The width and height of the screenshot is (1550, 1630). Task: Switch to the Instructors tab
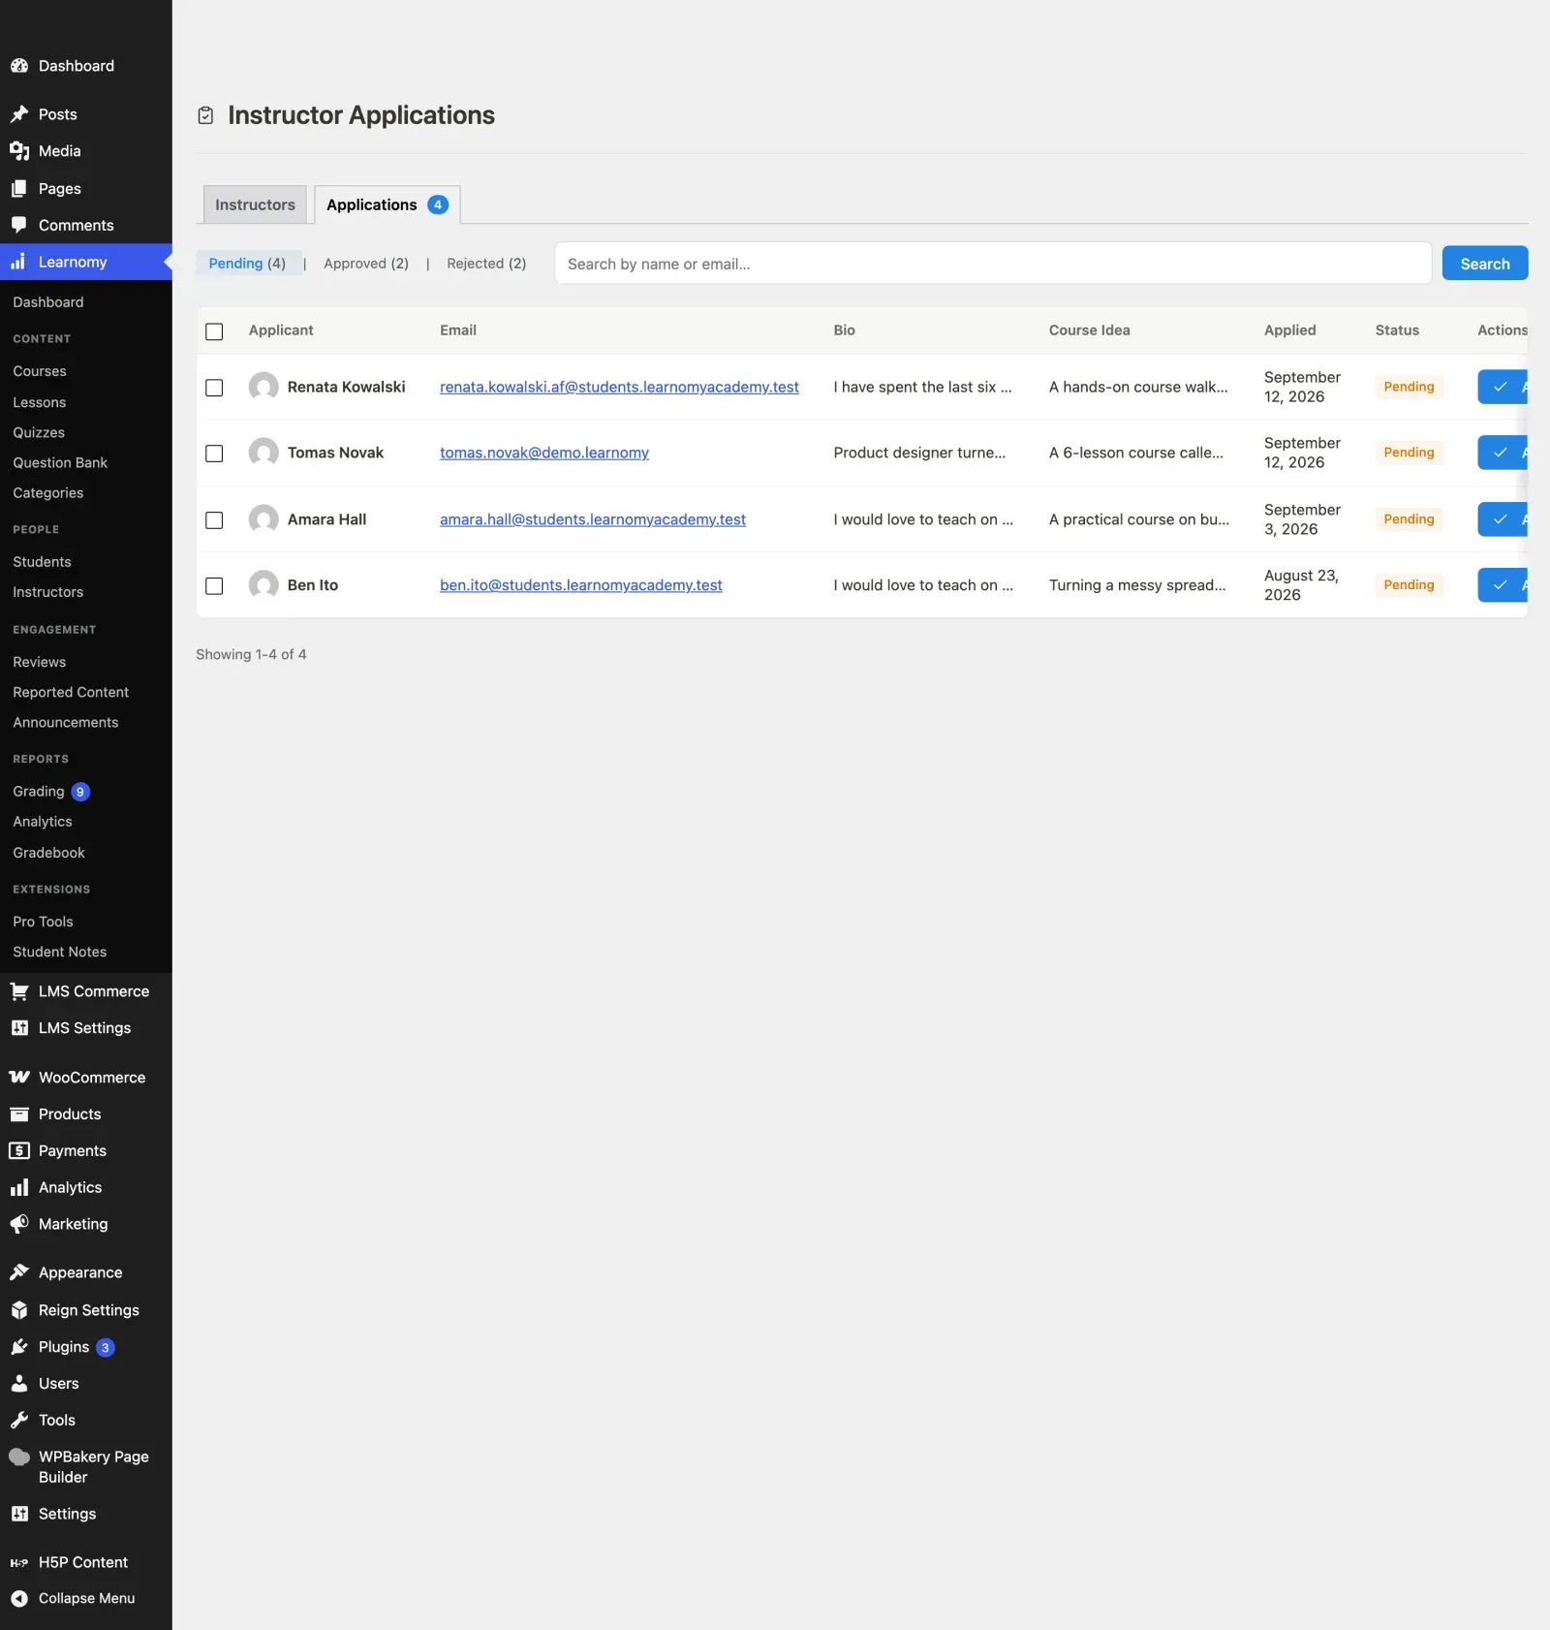pos(255,204)
